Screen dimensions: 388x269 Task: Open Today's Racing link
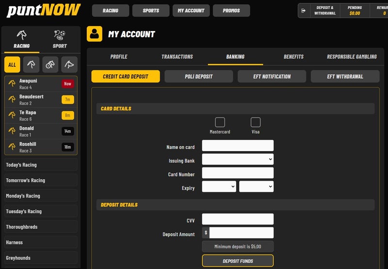41,165
